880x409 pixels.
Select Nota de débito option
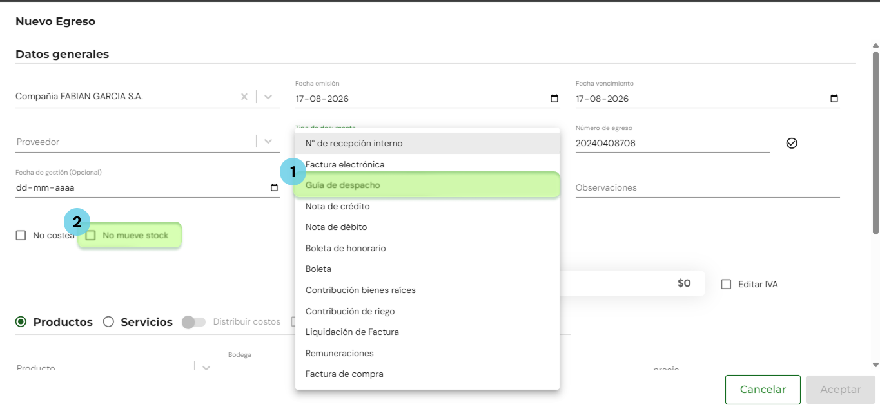coord(427,227)
